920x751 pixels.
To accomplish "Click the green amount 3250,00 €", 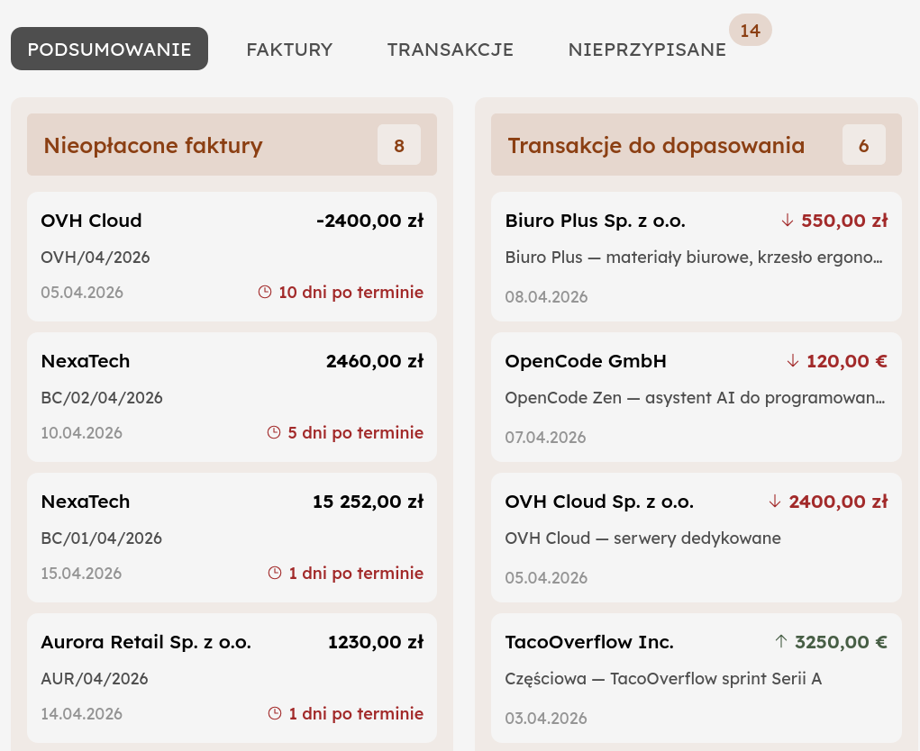I will pyautogui.click(x=841, y=642).
